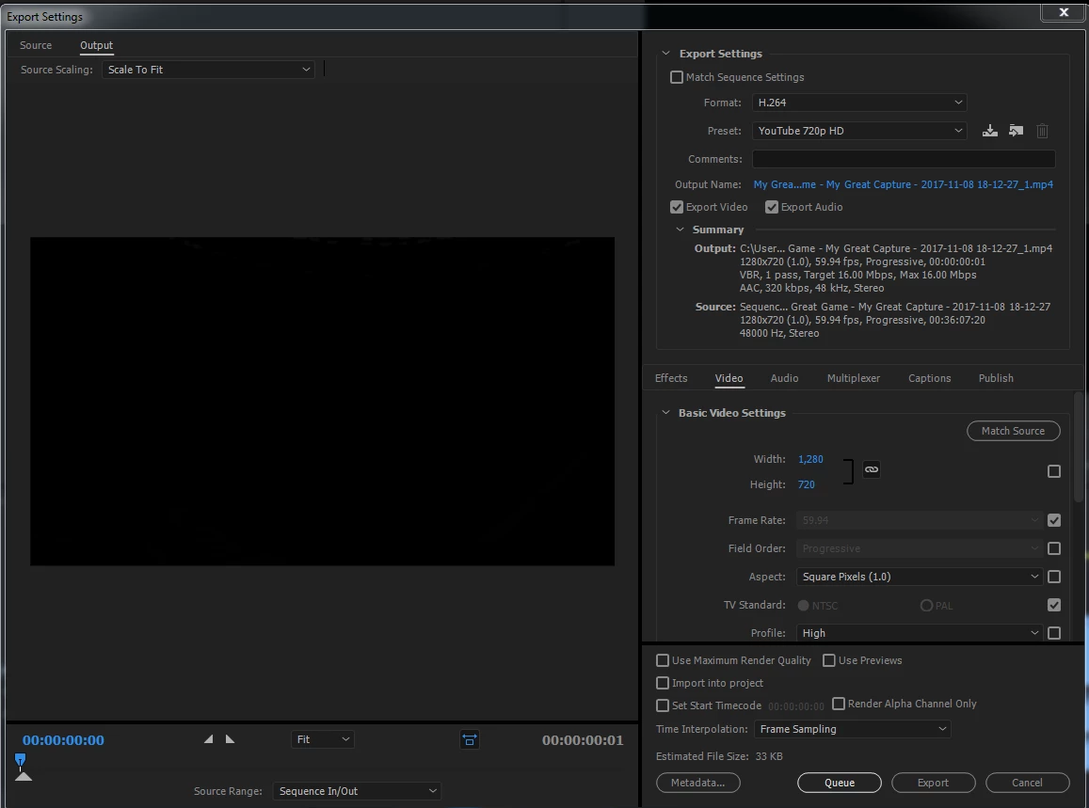
Task: Collapse the Summary section
Action: (x=680, y=230)
